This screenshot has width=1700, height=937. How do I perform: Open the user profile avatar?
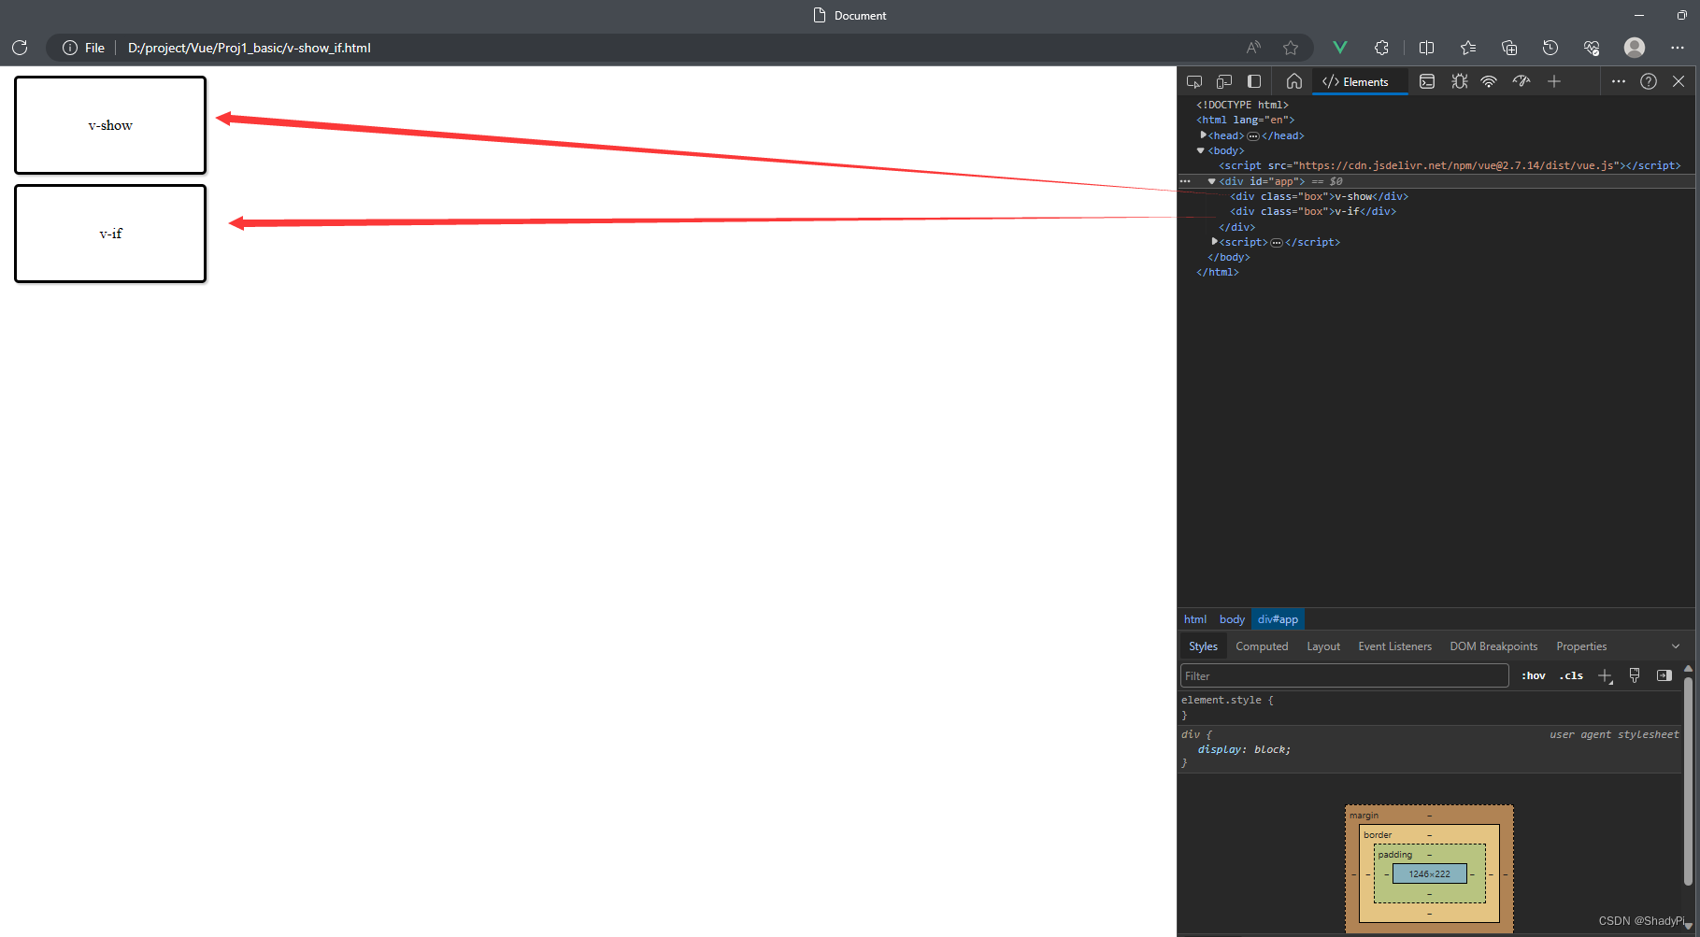1635,48
